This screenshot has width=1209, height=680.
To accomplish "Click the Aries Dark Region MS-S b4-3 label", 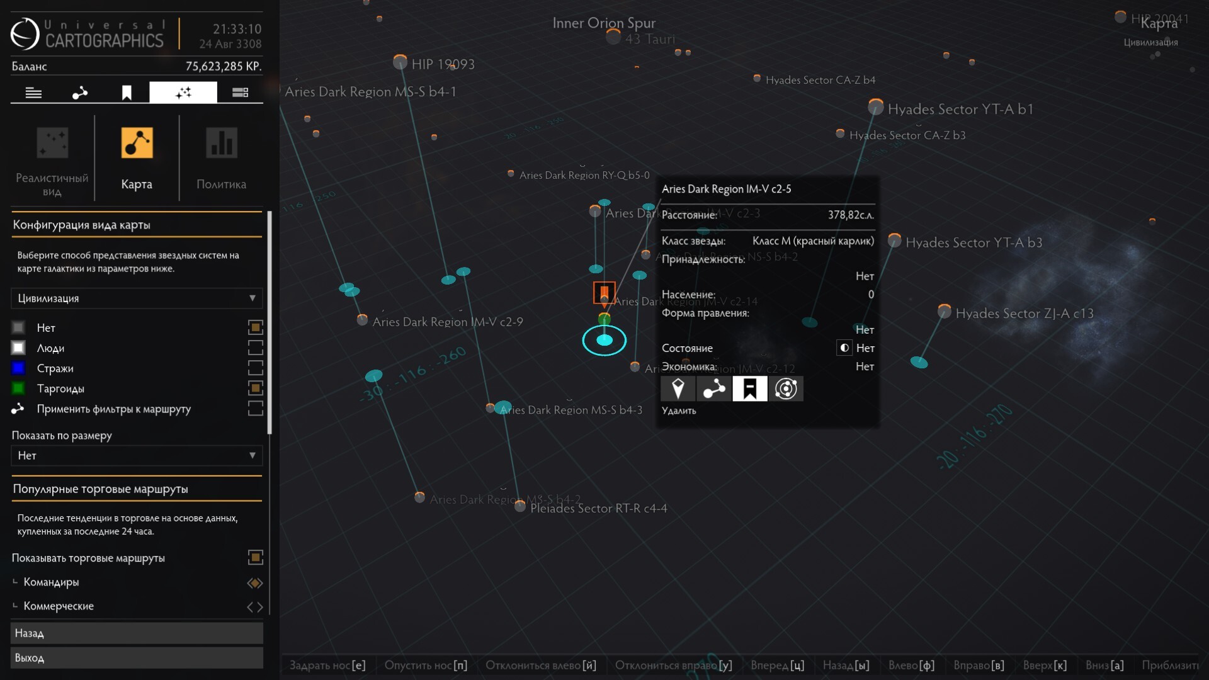I will pos(571,410).
